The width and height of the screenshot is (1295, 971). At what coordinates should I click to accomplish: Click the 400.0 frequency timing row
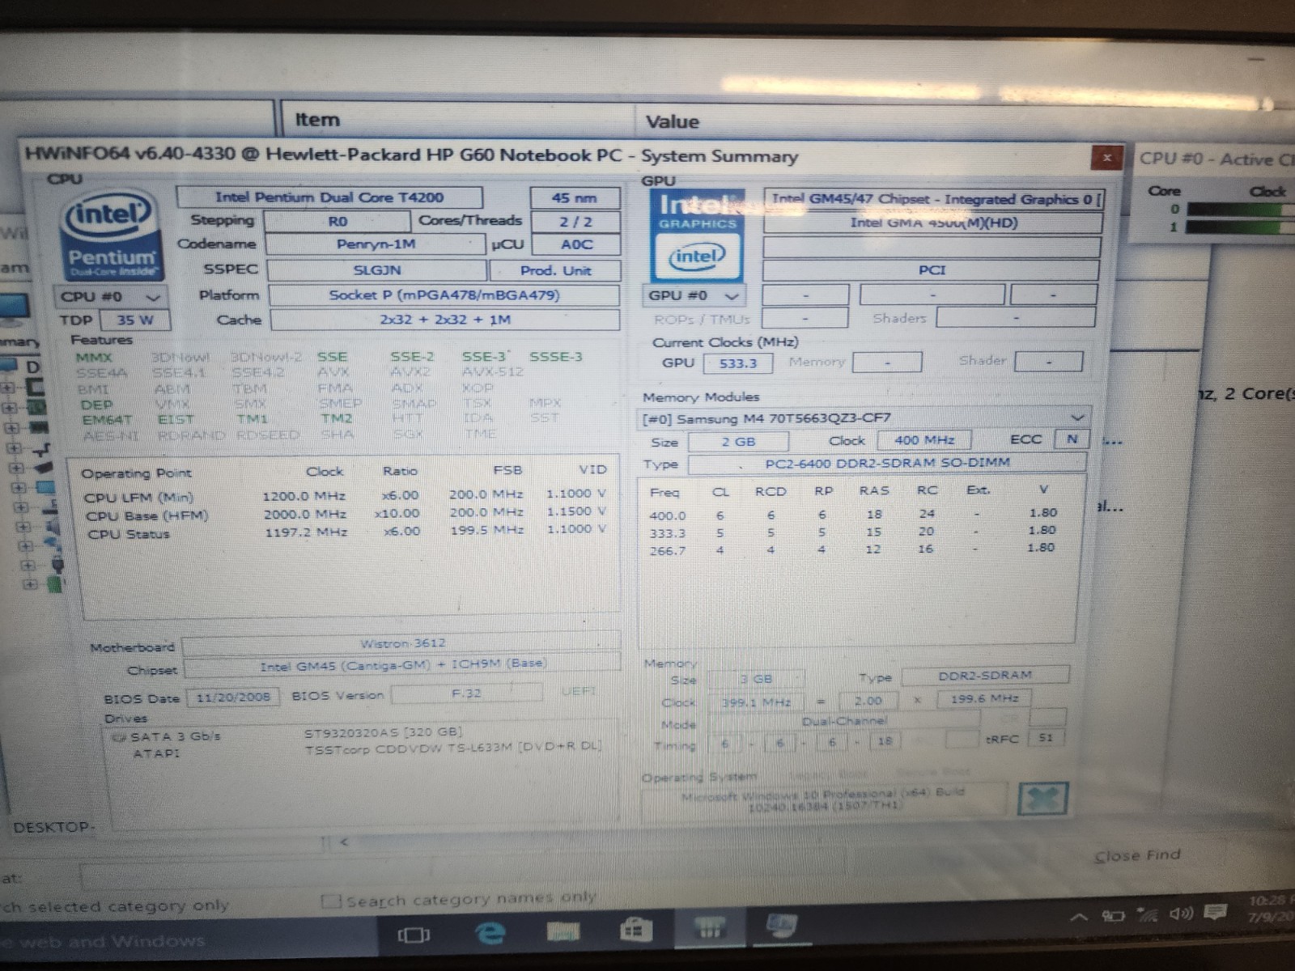[854, 515]
